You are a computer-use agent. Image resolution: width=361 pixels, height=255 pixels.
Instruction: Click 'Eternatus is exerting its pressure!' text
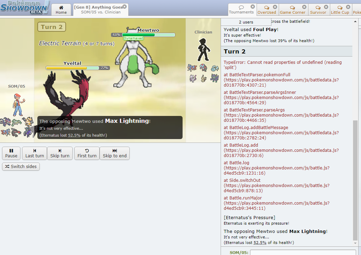tap(256, 223)
